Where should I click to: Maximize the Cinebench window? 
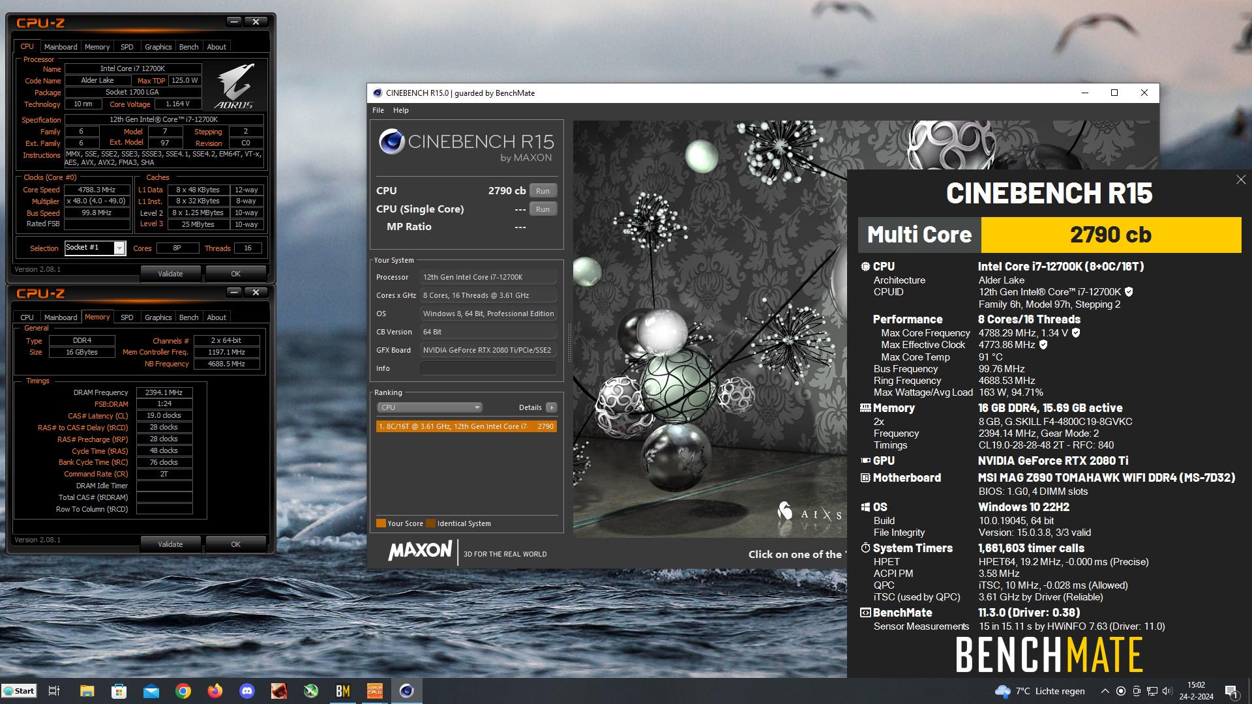(1114, 93)
